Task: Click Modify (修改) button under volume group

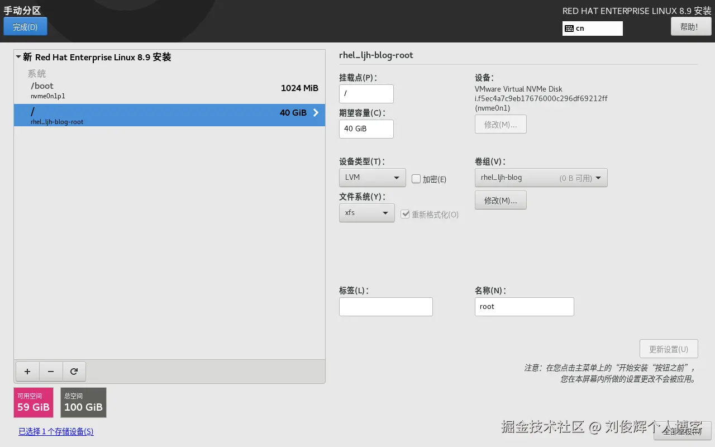Action: tap(500, 201)
